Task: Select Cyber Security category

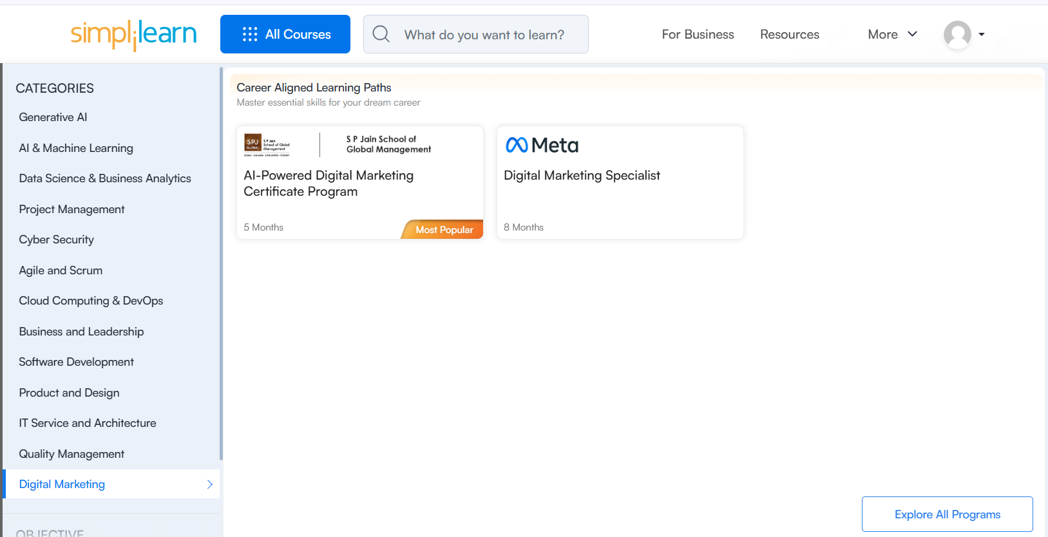Action: 56,240
